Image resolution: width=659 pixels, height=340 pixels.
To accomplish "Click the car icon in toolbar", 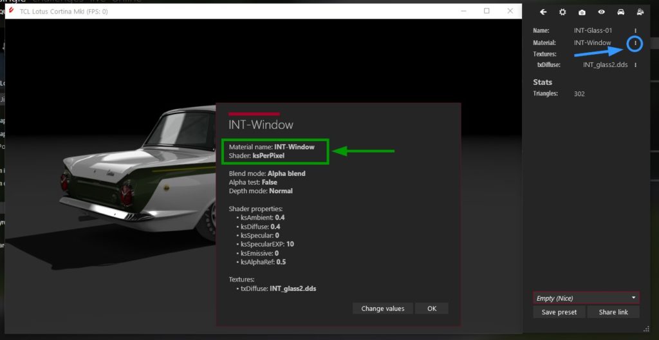I will [x=621, y=12].
